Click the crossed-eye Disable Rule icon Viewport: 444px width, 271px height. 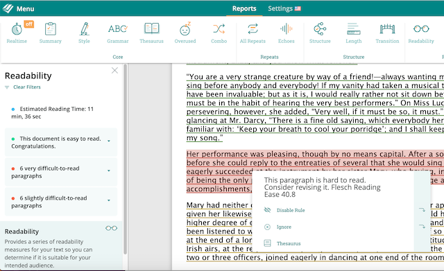click(x=267, y=210)
